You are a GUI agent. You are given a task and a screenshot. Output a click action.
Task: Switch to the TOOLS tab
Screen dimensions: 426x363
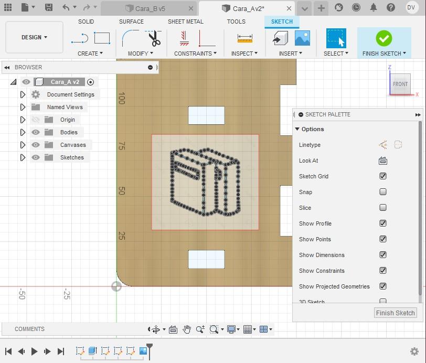(x=236, y=22)
